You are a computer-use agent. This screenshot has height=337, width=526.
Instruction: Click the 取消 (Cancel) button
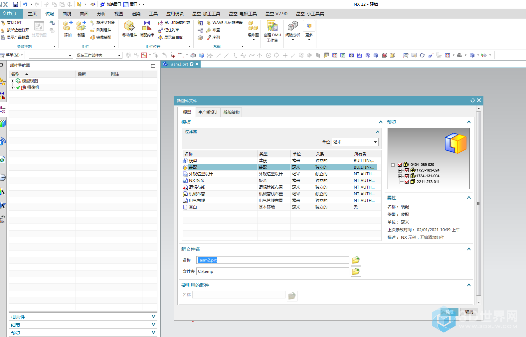pos(469,312)
